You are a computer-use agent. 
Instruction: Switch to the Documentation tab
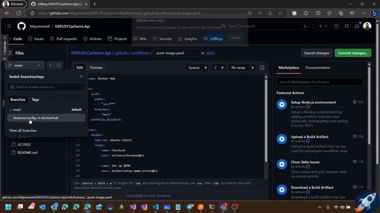[x=318, y=67]
